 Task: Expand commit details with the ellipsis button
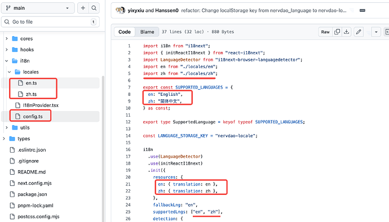click(x=362, y=10)
